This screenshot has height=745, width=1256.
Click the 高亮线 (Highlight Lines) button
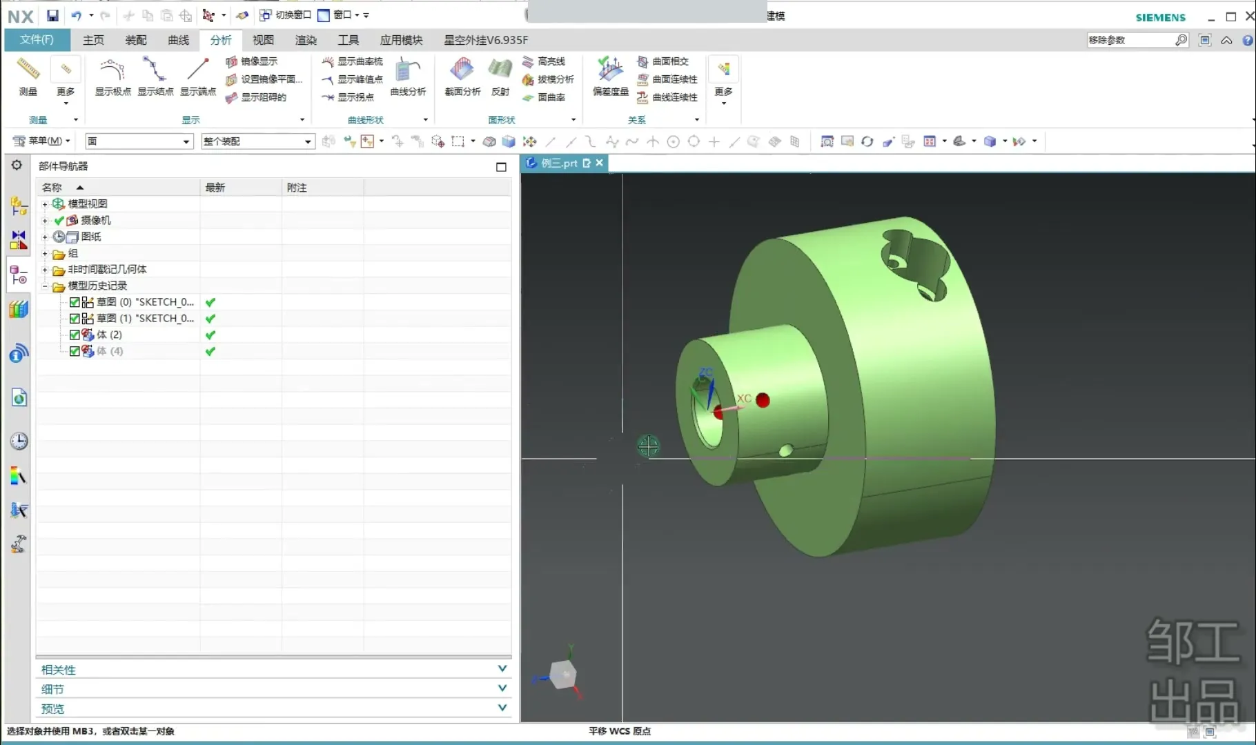pos(544,61)
